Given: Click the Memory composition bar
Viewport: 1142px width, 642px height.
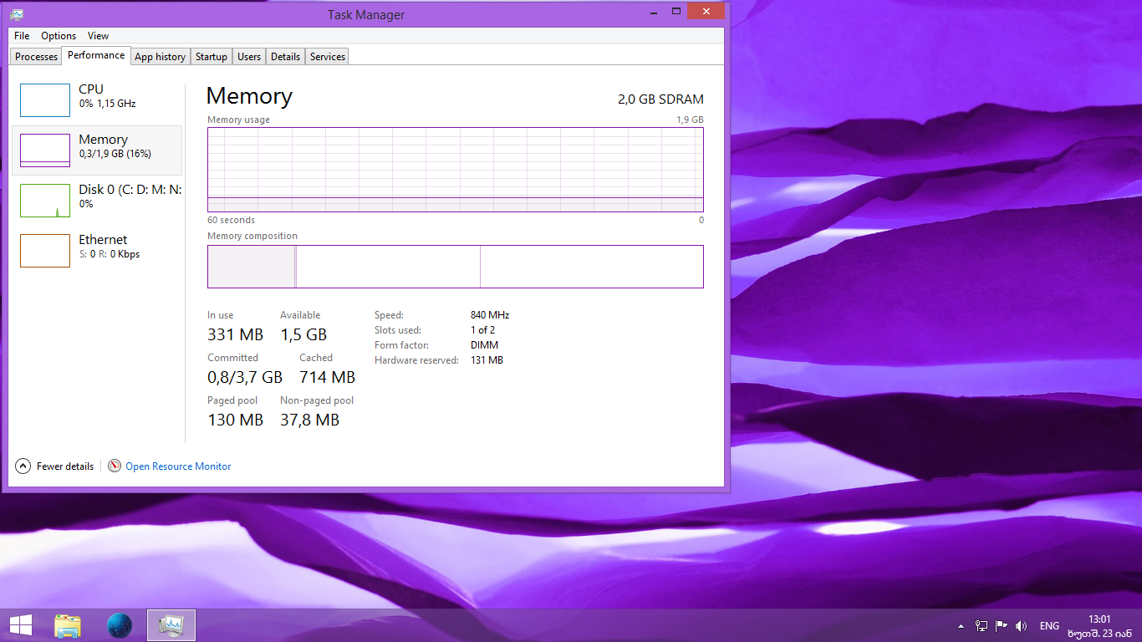Looking at the screenshot, I should pos(455,266).
